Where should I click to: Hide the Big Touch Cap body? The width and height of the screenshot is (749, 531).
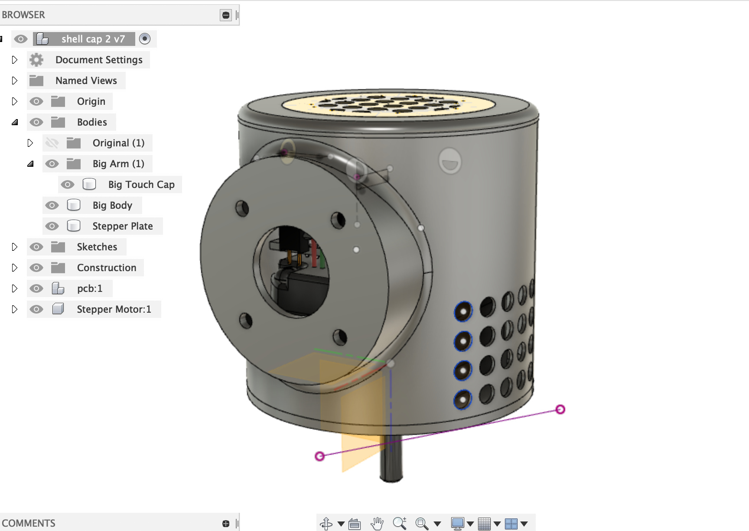point(68,185)
